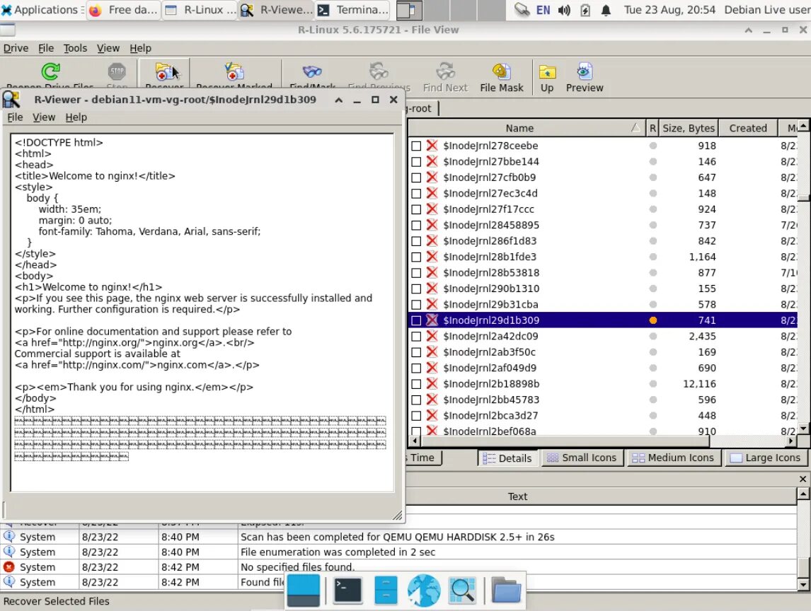Sort by the Created column header
This screenshot has width=811, height=611.
tap(748, 128)
